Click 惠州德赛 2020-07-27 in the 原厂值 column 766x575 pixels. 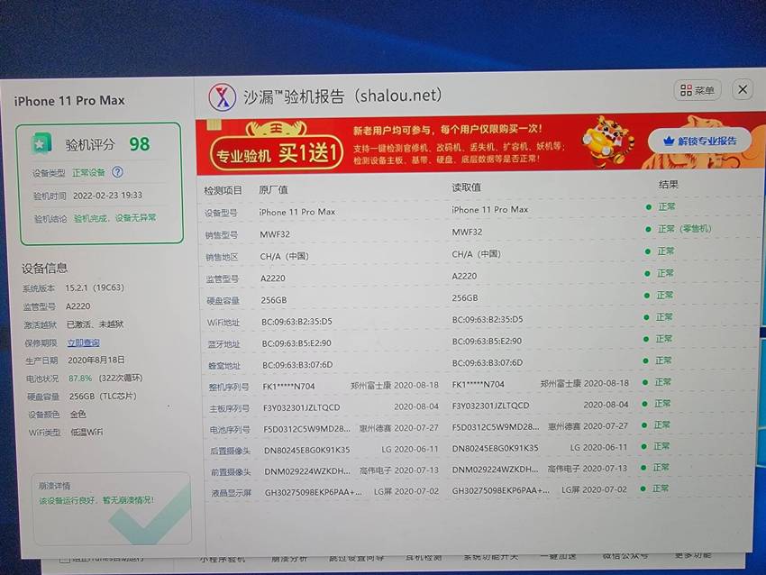coord(398,428)
